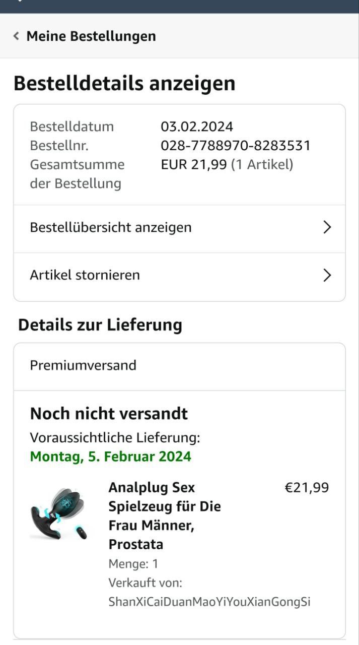Click the order total EUR 21,99
359x645 pixels.
tap(194, 165)
